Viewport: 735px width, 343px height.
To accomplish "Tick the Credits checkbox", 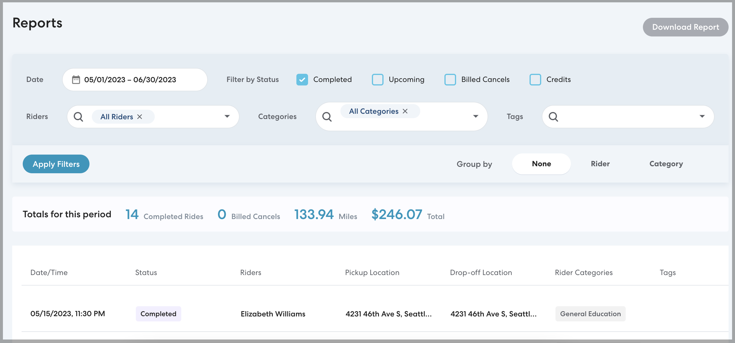I will tap(535, 80).
